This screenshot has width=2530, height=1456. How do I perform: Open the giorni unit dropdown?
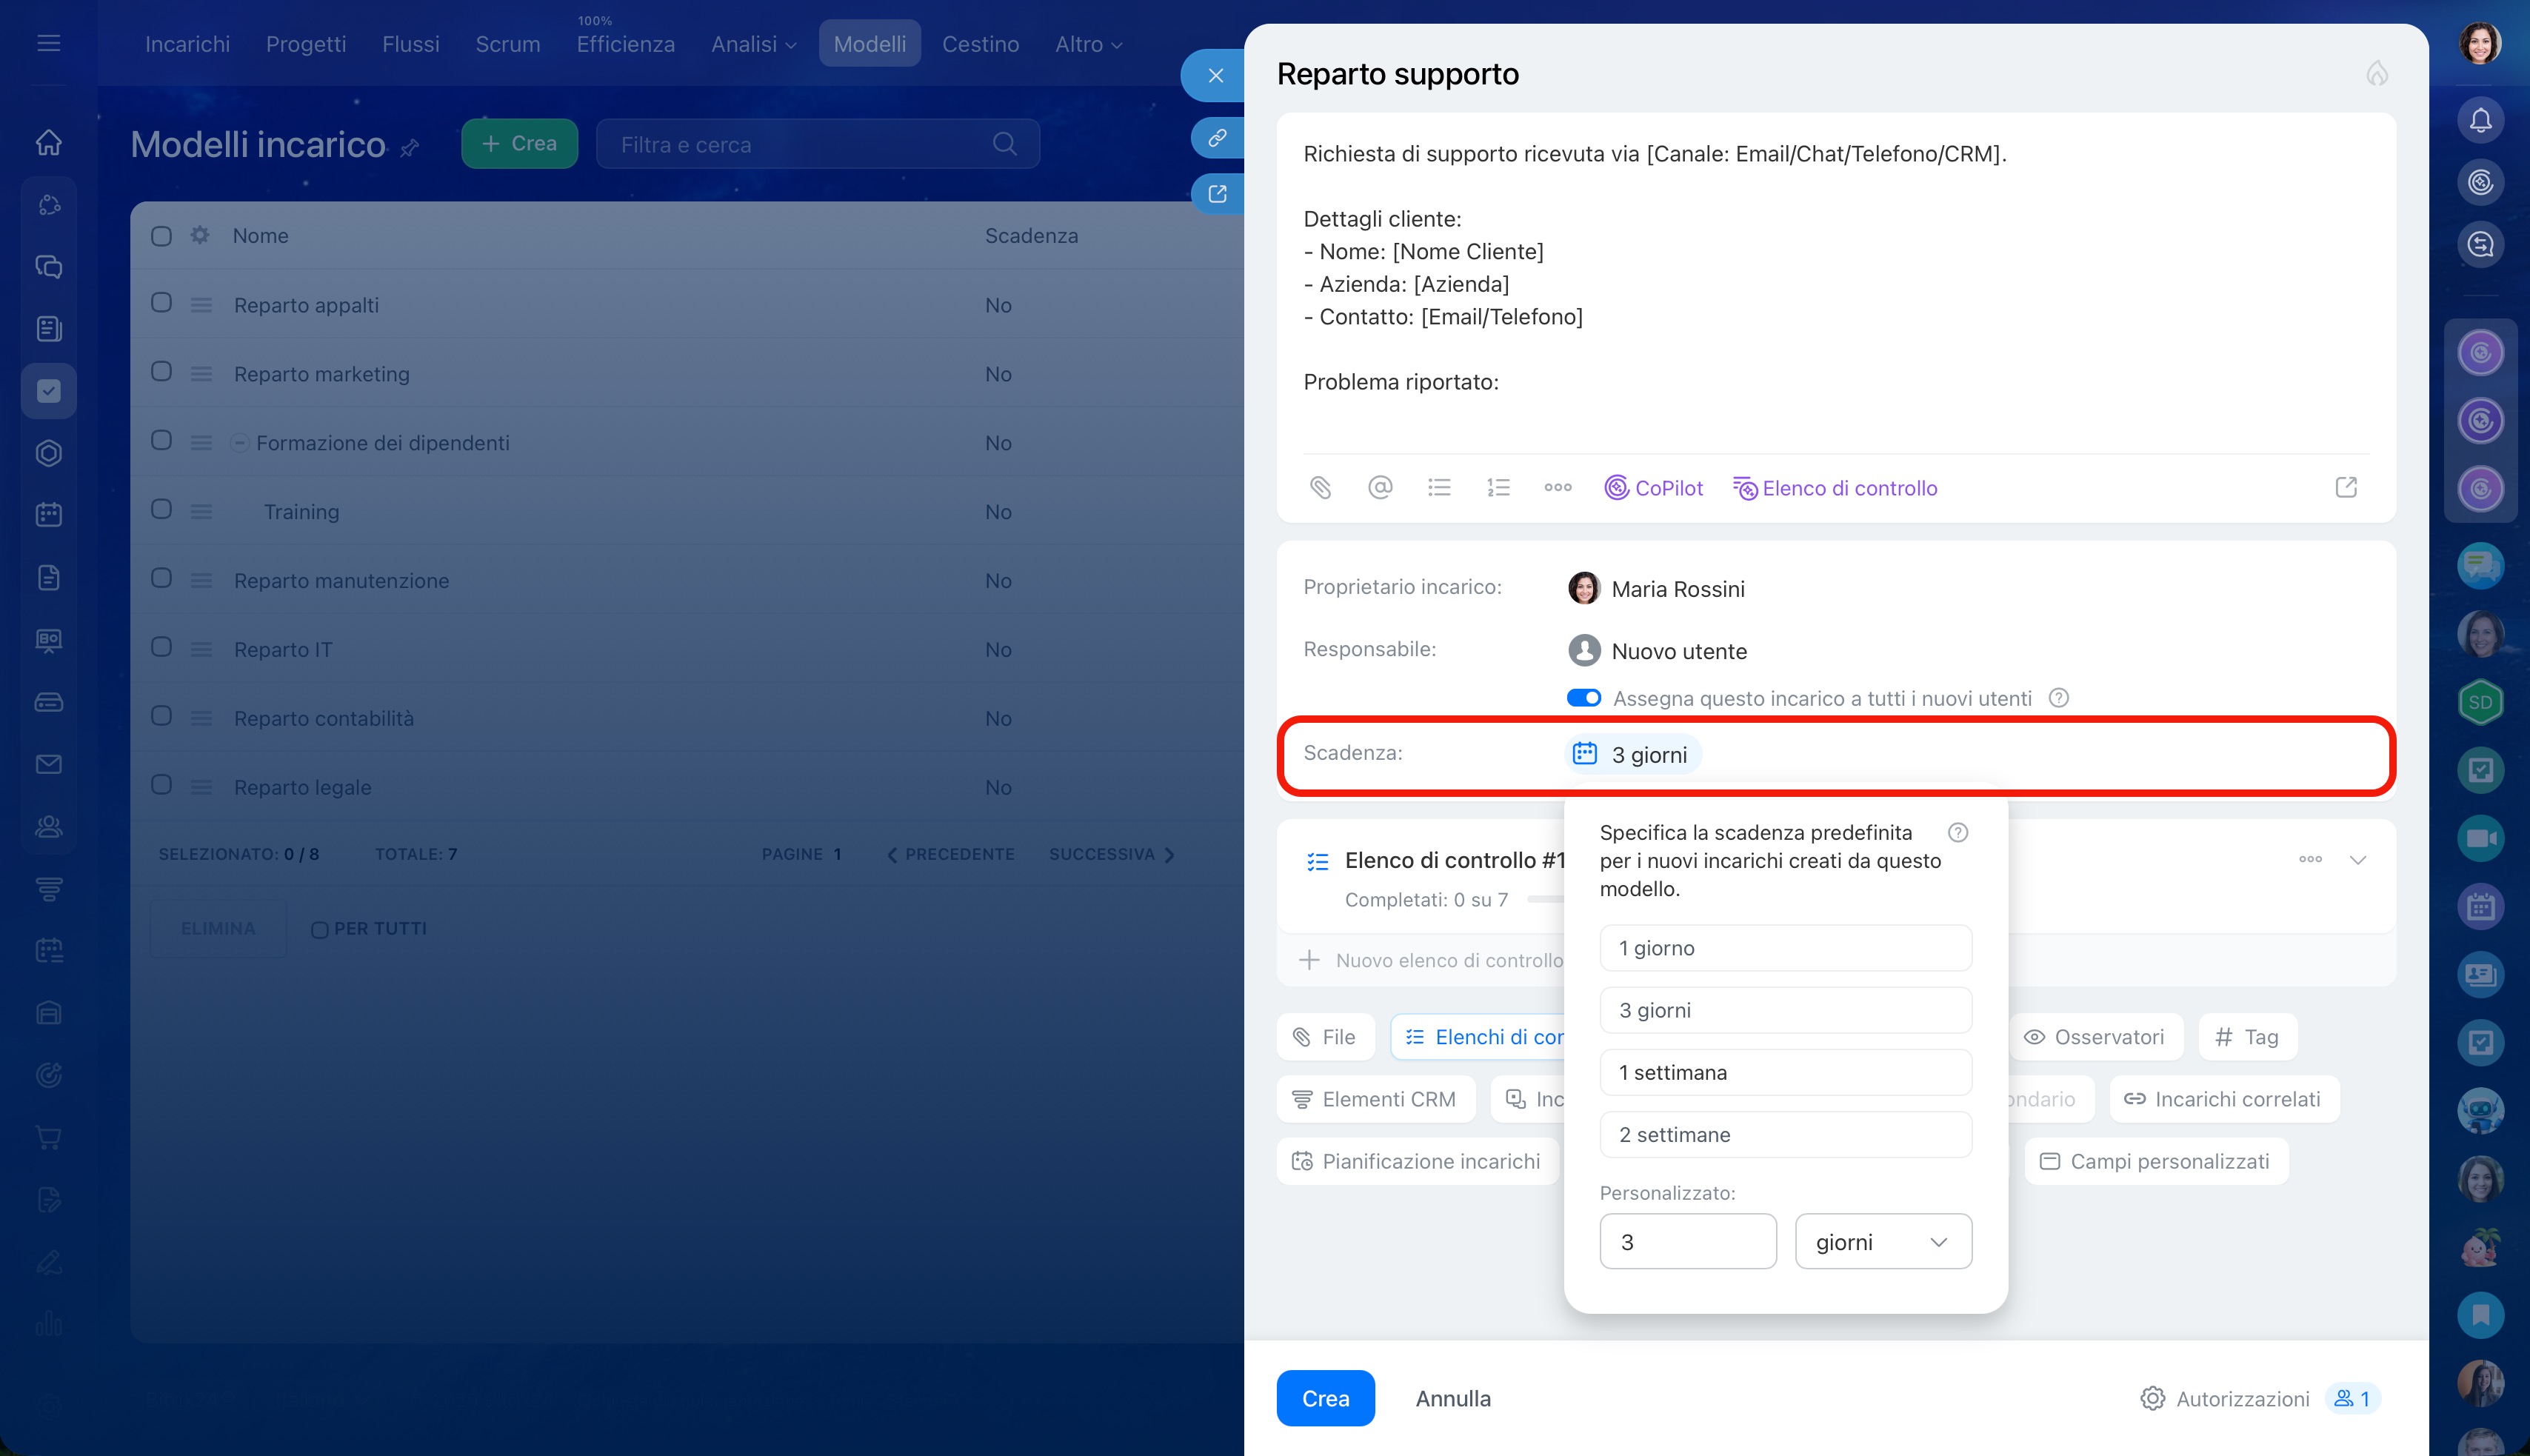(x=1882, y=1242)
